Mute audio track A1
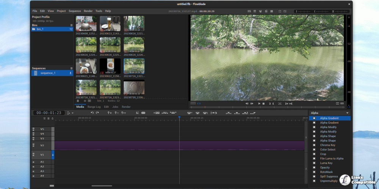Image resolution: width=379 pixels, height=189 pixels. (x=33, y=162)
